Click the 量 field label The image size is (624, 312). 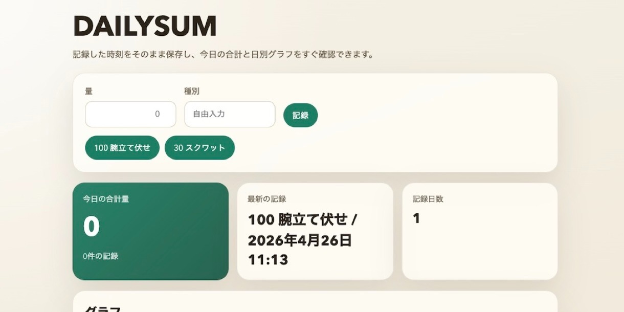coord(88,91)
